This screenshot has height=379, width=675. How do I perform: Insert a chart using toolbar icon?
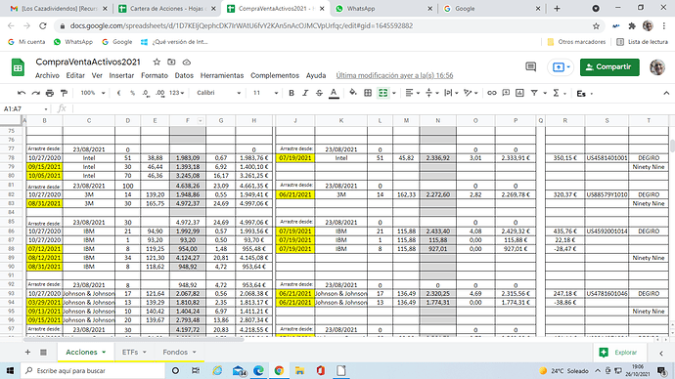[520, 93]
